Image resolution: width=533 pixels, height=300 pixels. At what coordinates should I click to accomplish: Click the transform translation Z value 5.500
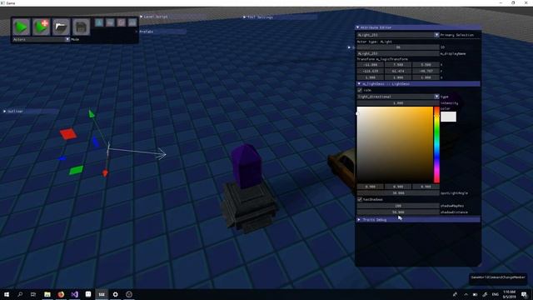pyautogui.click(x=426, y=65)
